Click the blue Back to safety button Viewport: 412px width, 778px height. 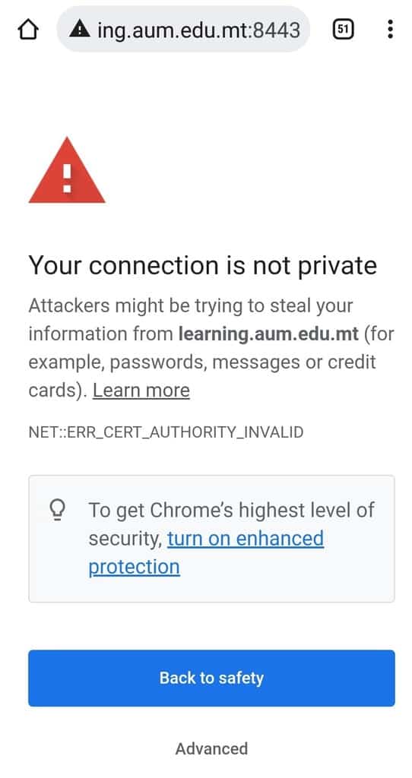(211, 678)
